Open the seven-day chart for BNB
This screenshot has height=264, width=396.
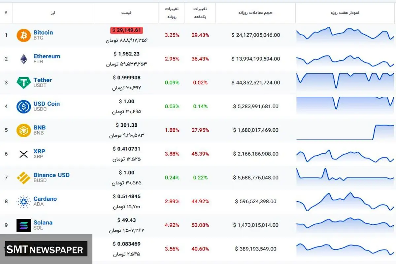click(x=345, y=132)
